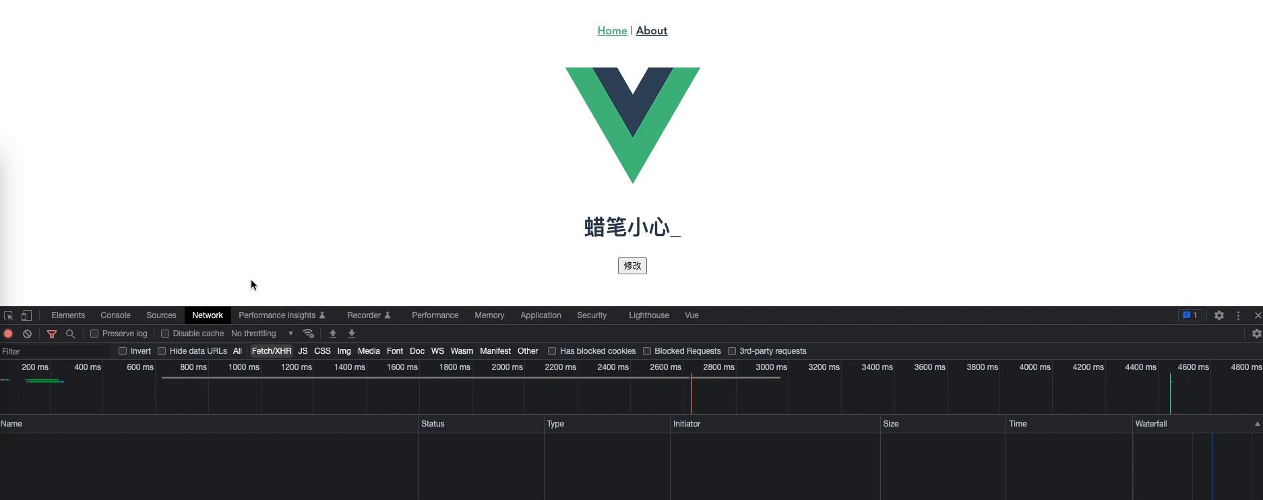Check the Invert filter checkbox
The width and height of the screenshot is (1263, 500).
click(x=123, y=351)
